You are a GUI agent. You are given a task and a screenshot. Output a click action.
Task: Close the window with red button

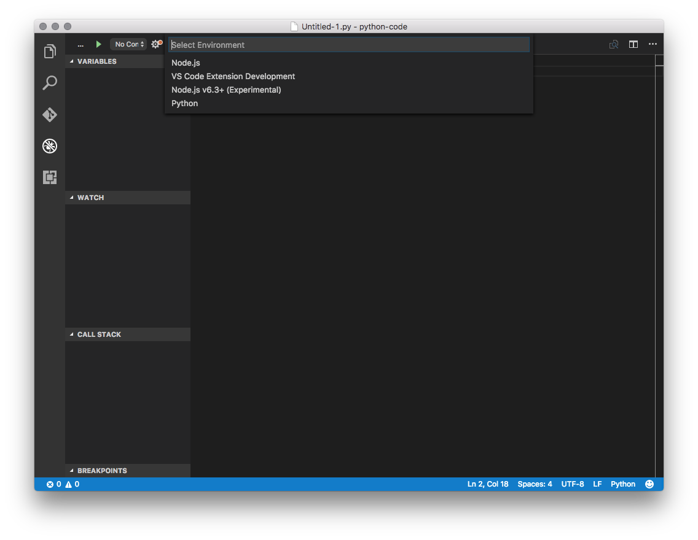(43, 26)
